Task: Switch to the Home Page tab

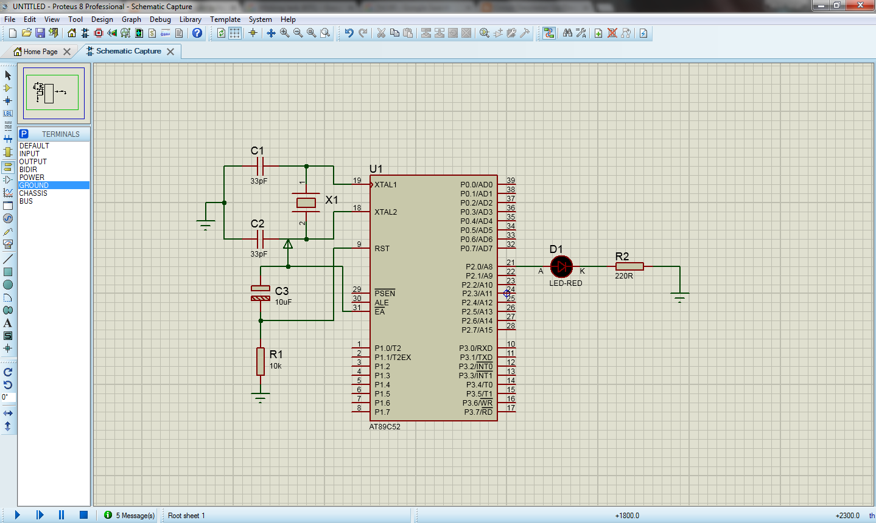Action: pos(40,52)
